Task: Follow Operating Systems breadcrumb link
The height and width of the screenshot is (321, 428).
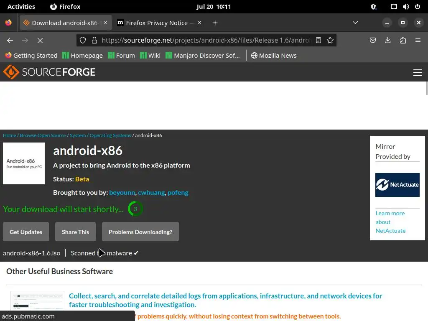Action: coord(110,135)
